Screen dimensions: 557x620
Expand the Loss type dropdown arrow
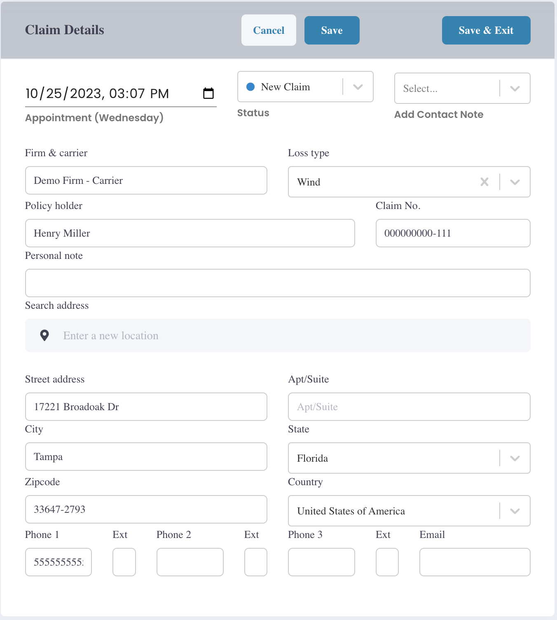pos(515,182)
